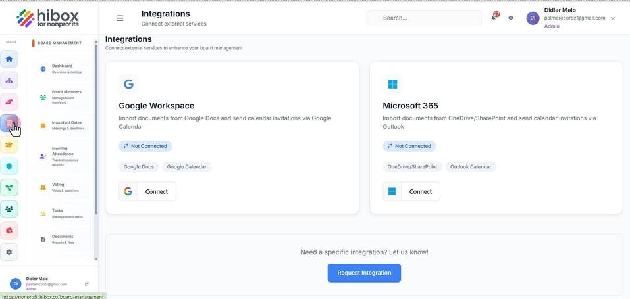Open the red pie chart sidebar icon
630x299 pixels.
pyautogui.click(x=9, y=231)
